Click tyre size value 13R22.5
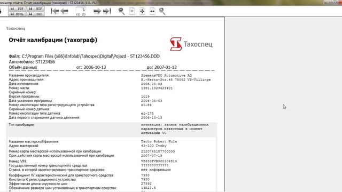 [x=149, y=188]
